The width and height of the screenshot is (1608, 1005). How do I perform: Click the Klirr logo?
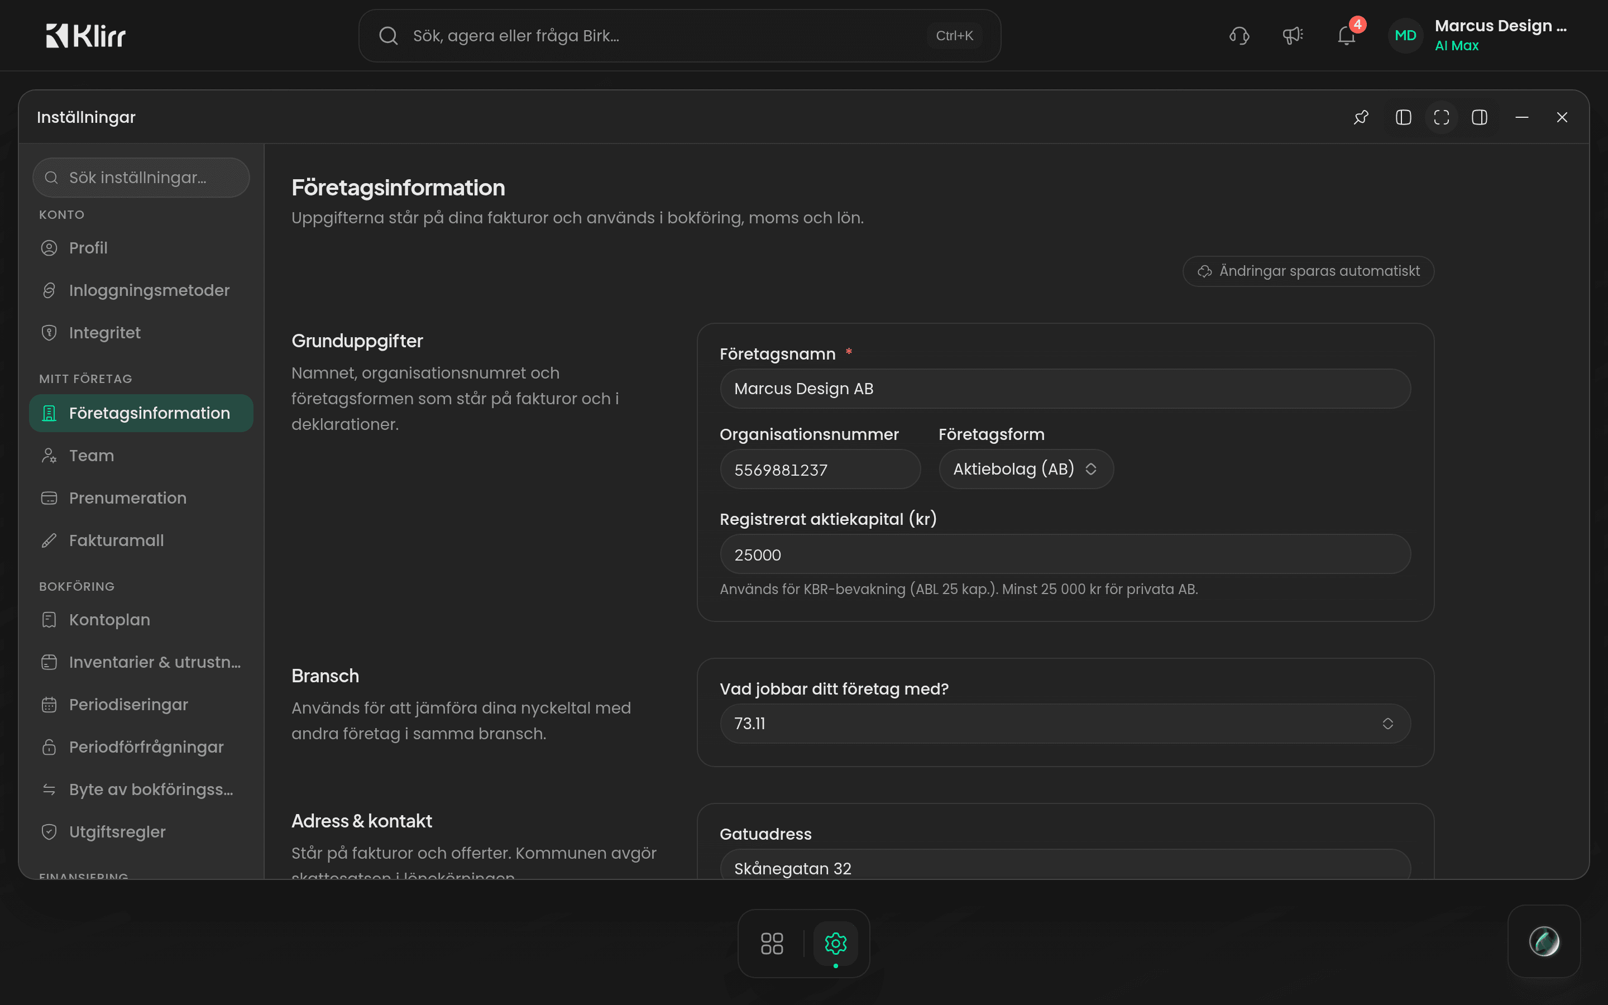pyautogui.click(x=86, y=35)
